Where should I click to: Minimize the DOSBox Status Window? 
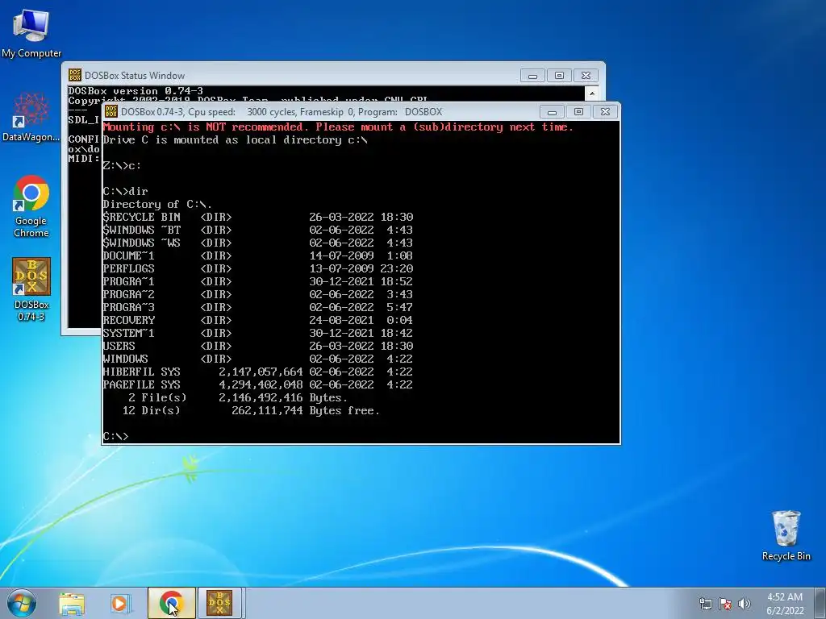pos(532,76)
